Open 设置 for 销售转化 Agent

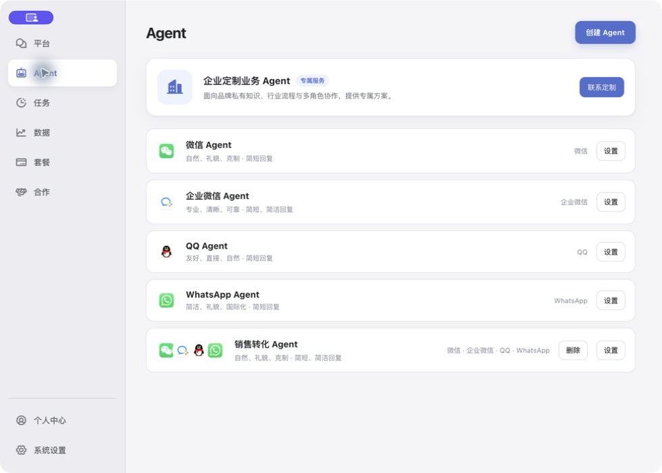(x=611, y=350)
